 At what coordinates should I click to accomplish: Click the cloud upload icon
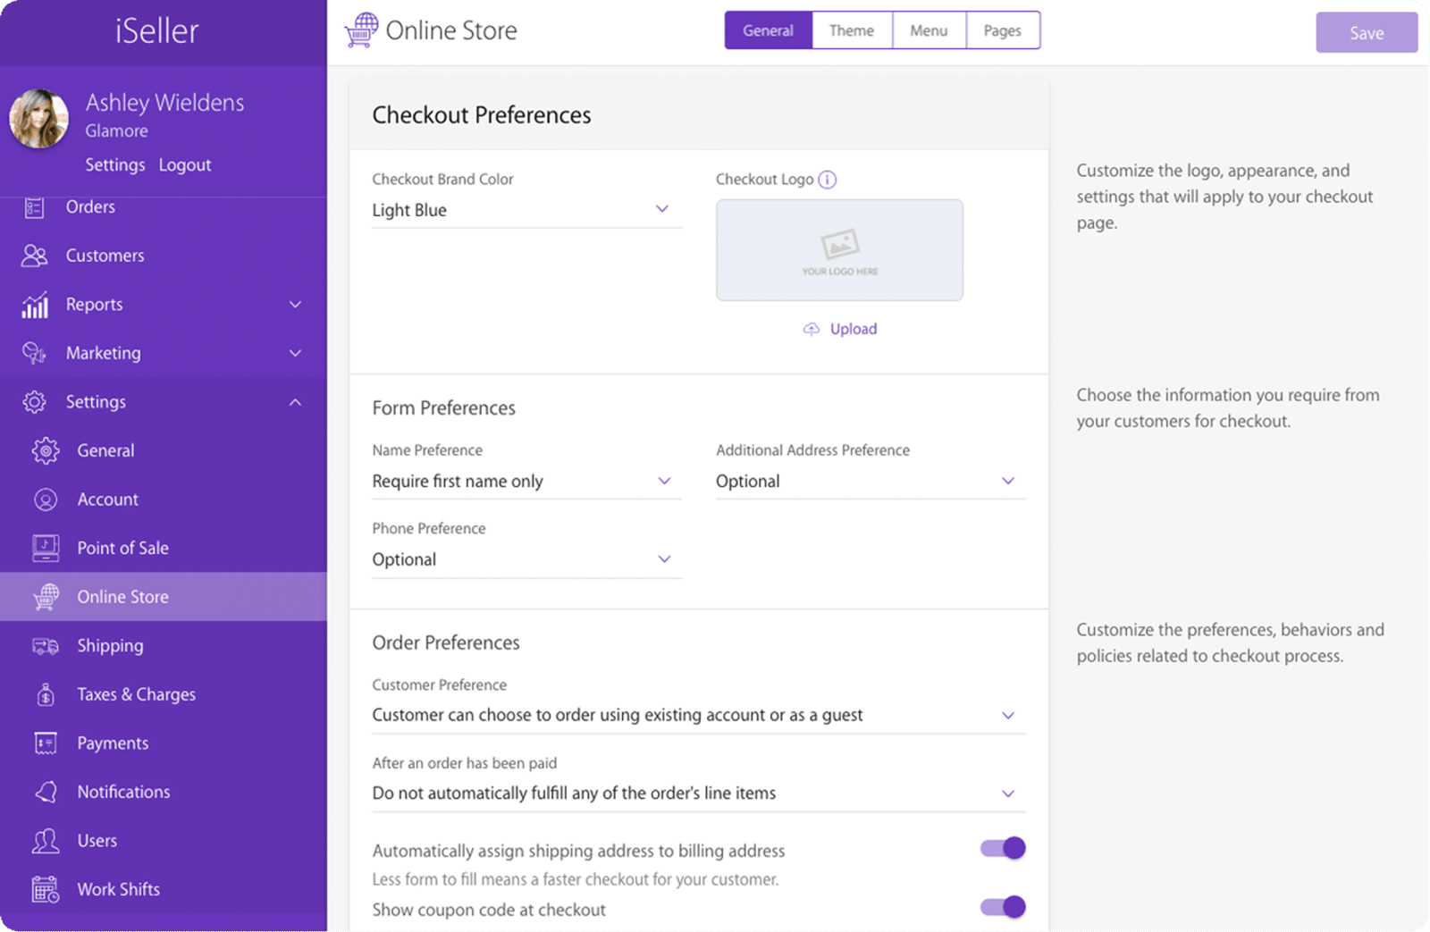pyautogui.click(x=812, y=329)
